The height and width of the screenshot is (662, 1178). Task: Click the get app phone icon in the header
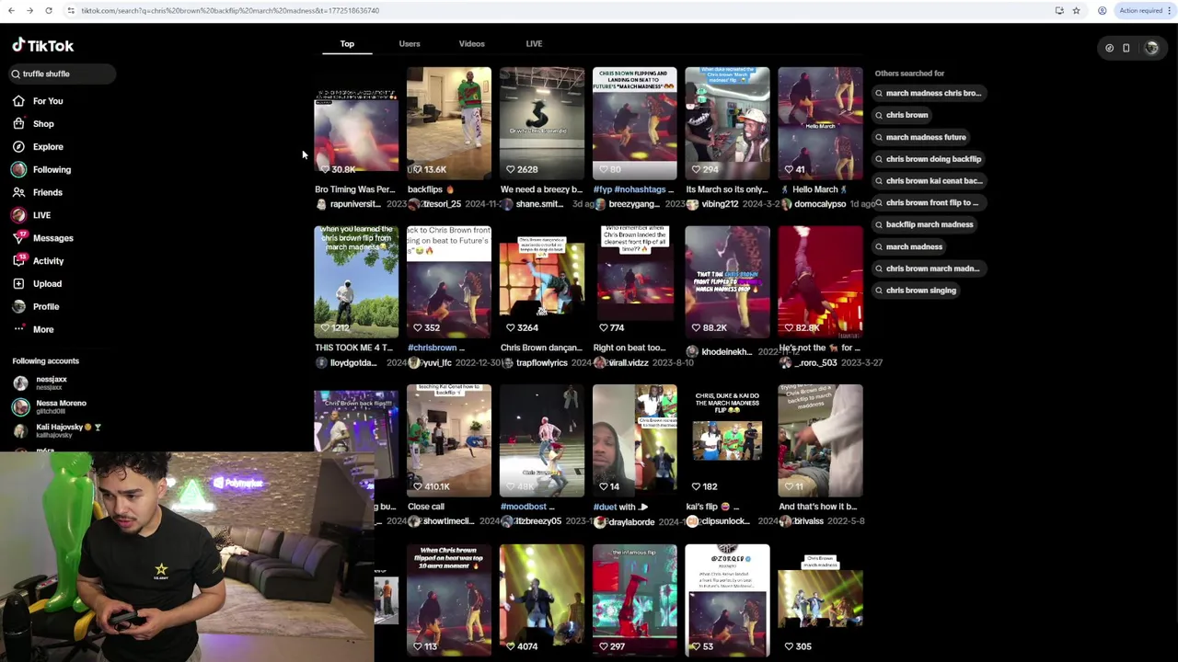[x=1126, y=48]
